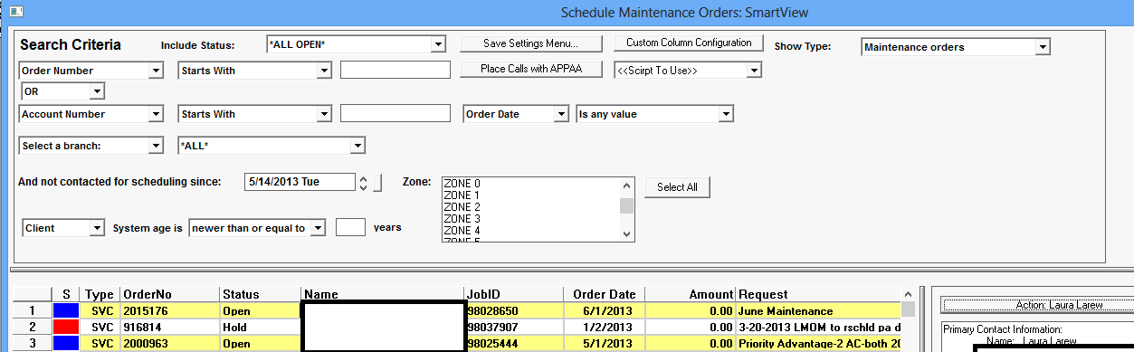Click the 5/14/2013 Tue date field
Image resolution: width=1134 pixels, height=352 pixels.
coord(299,182)
